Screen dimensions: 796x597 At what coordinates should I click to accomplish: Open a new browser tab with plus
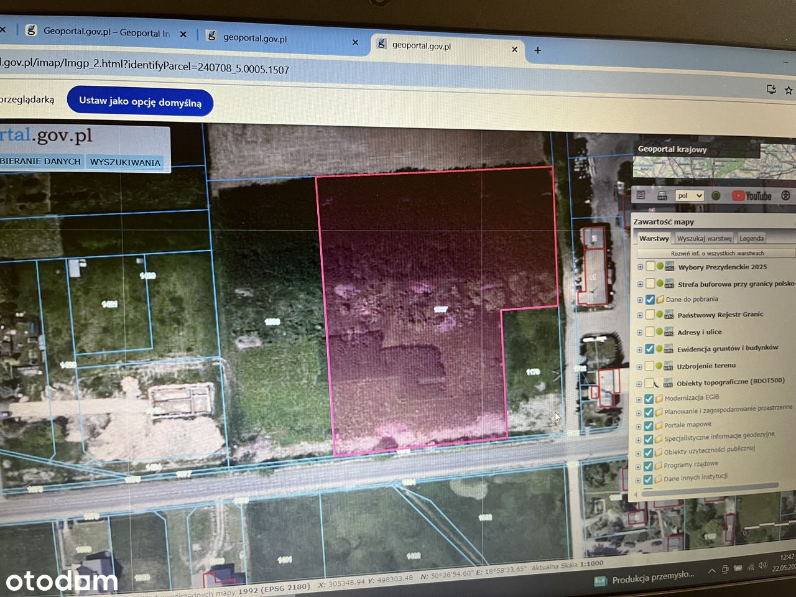click(x=538, y=50)
